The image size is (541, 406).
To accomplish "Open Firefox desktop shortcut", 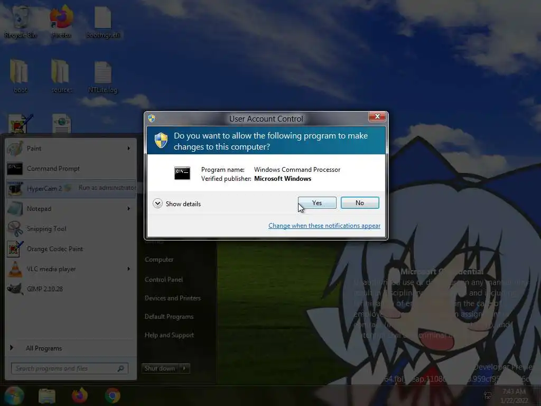I will coord(61,22).
